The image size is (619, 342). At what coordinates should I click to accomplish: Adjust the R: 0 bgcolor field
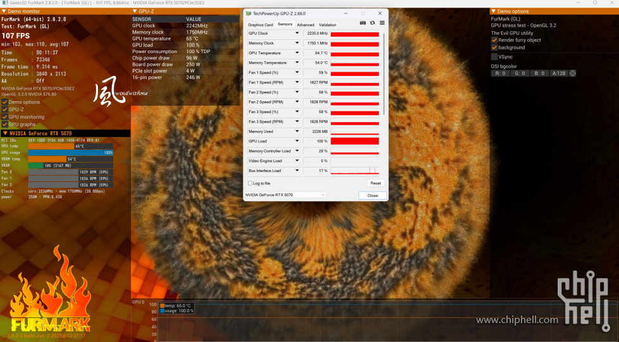tap(499, 73)
